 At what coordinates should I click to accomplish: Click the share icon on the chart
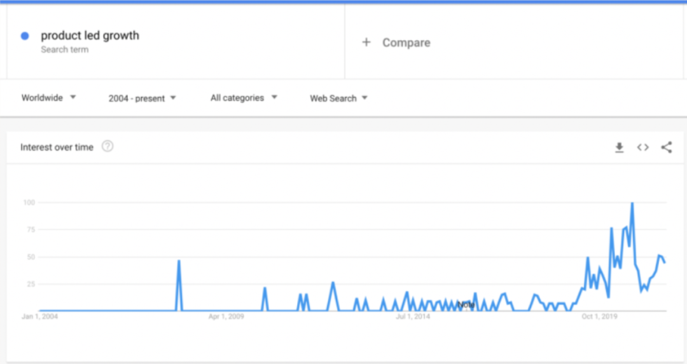coord(666,147)
